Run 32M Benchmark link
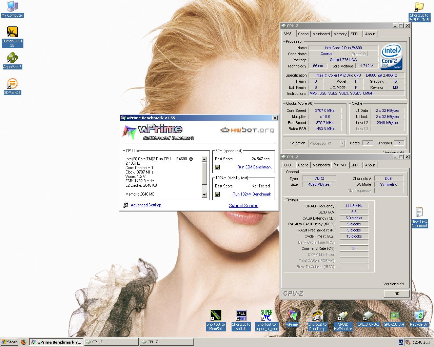The image size is (434, 347). (x=254, y=167)
